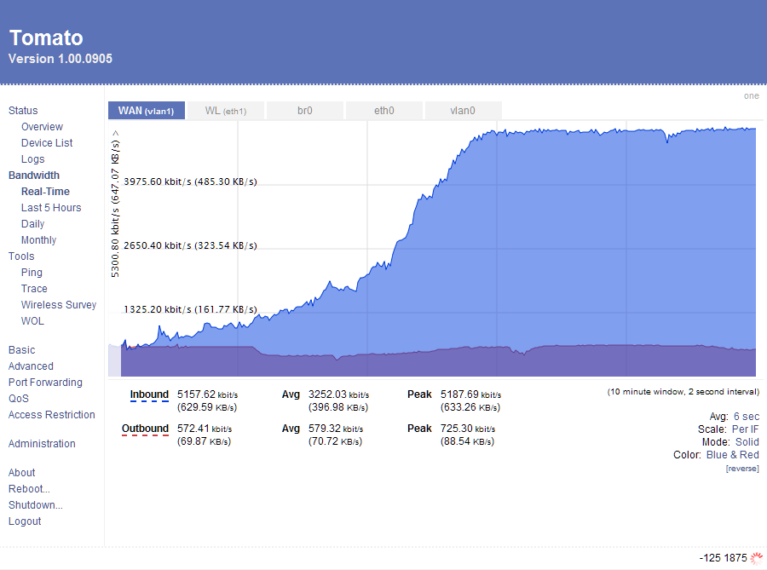Select the WAN (vlan1) tab
The width and height of the screenshot is (767, 570).
(x=147, y=111)
